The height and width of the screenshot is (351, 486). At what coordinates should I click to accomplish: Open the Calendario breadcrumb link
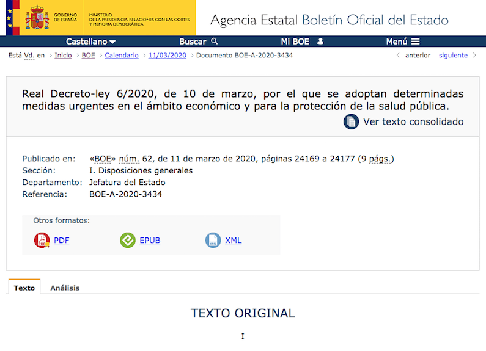[122, 56]
